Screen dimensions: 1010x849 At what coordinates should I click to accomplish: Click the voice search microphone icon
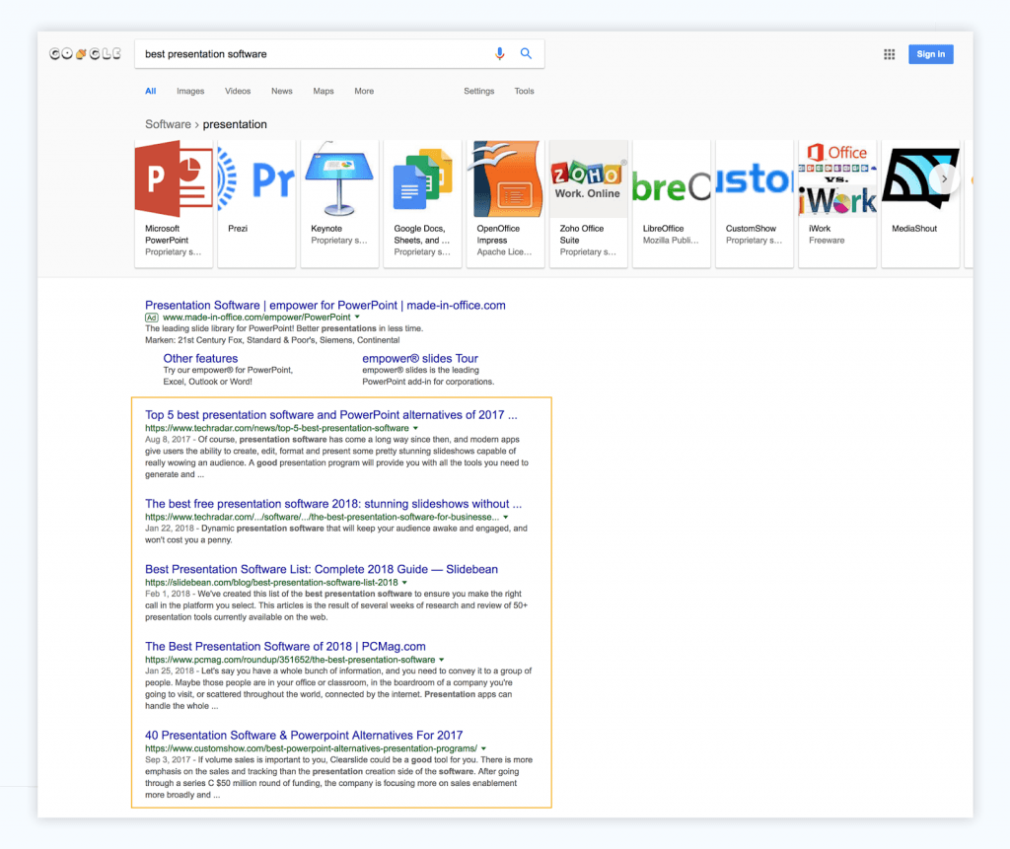tap(500, 54)
